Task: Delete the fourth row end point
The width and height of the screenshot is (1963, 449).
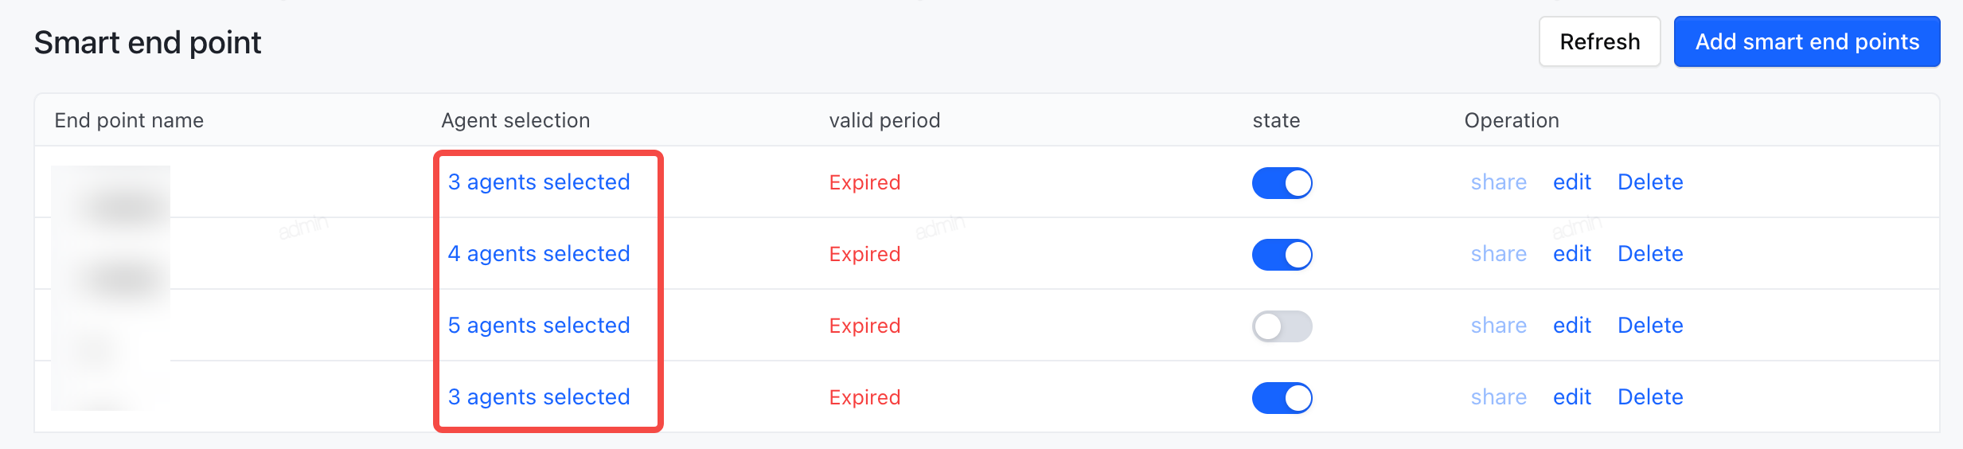Action: pyautogui.click(x=1650, y=397)
